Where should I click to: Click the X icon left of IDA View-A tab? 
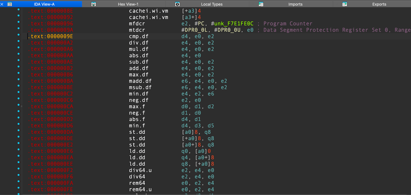coord(2,4)
